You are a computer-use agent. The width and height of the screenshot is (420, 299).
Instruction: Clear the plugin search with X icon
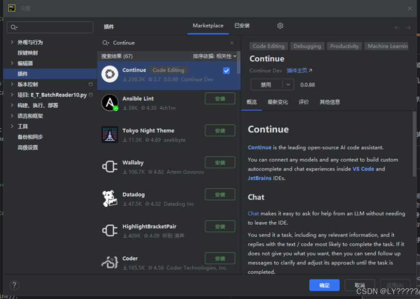tap(232, 43)
